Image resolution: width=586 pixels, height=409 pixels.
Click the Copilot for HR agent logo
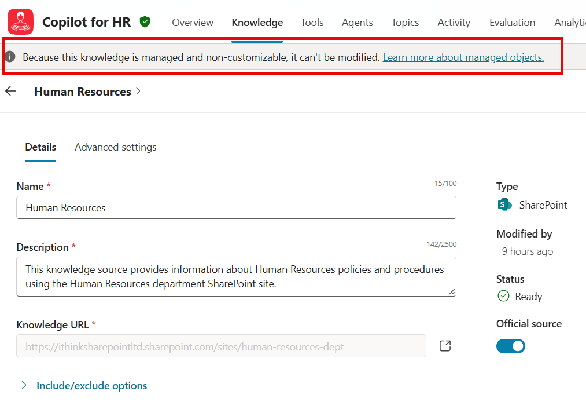pyautogui.click(x=20, y=23)
